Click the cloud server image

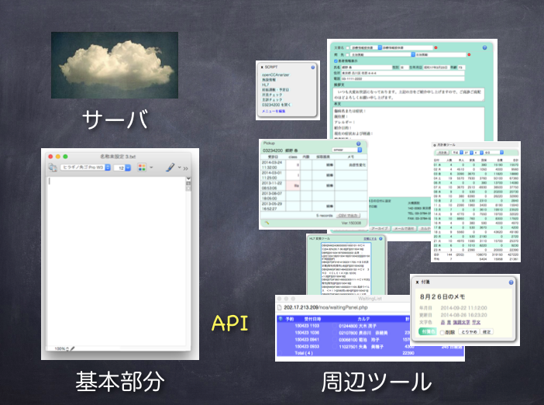(x=115, y=65)
